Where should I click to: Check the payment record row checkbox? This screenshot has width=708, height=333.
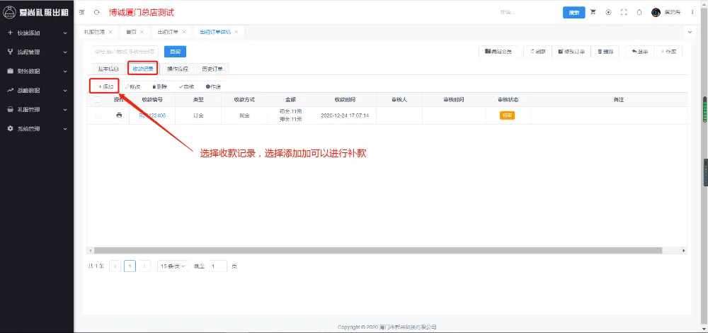click(x=98, y=115)
